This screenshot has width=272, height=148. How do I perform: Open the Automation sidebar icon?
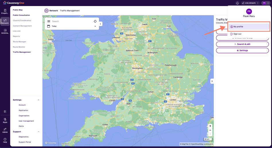(5, 31)
